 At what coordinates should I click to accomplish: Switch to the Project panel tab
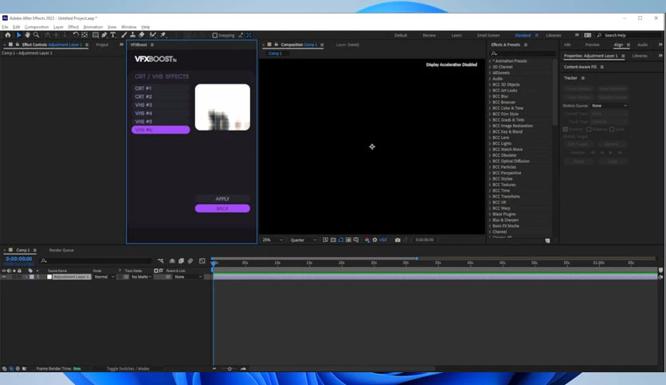(102, 45)
